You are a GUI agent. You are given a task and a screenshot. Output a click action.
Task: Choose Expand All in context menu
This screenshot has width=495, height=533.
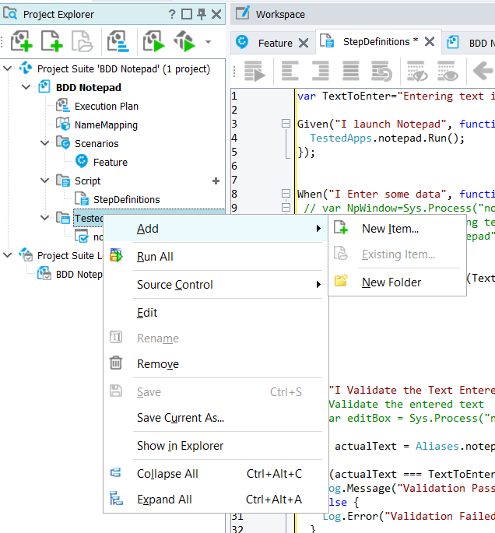pyautogui.click(x=216, y=500)
